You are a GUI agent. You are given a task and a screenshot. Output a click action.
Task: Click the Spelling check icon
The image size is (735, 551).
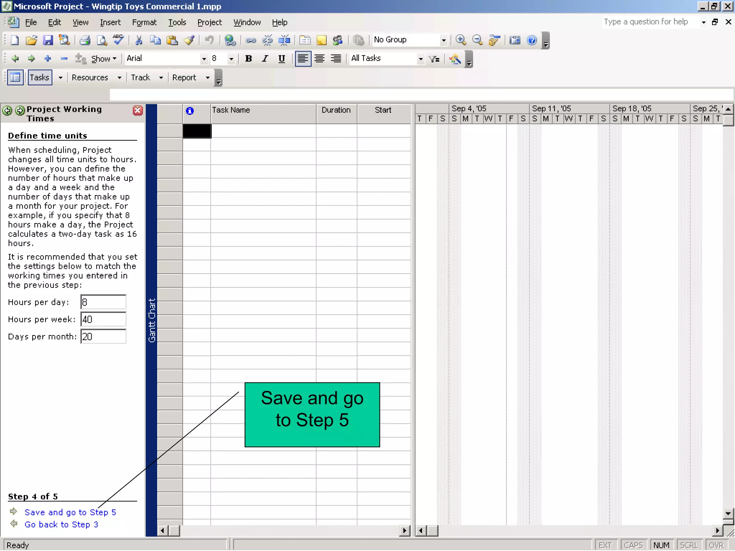[x=118, y=39]
